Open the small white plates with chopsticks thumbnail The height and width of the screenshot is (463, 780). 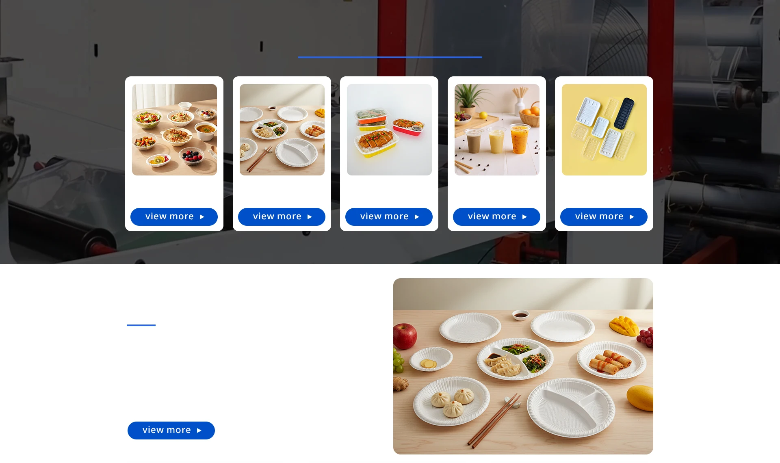[x=282, y=130]
